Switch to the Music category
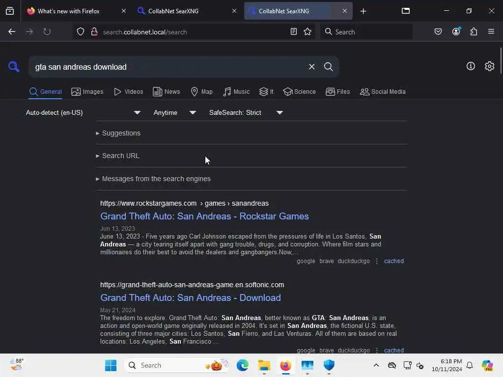The width and height of the screenshot is (503, 377). tap(236, 92)
